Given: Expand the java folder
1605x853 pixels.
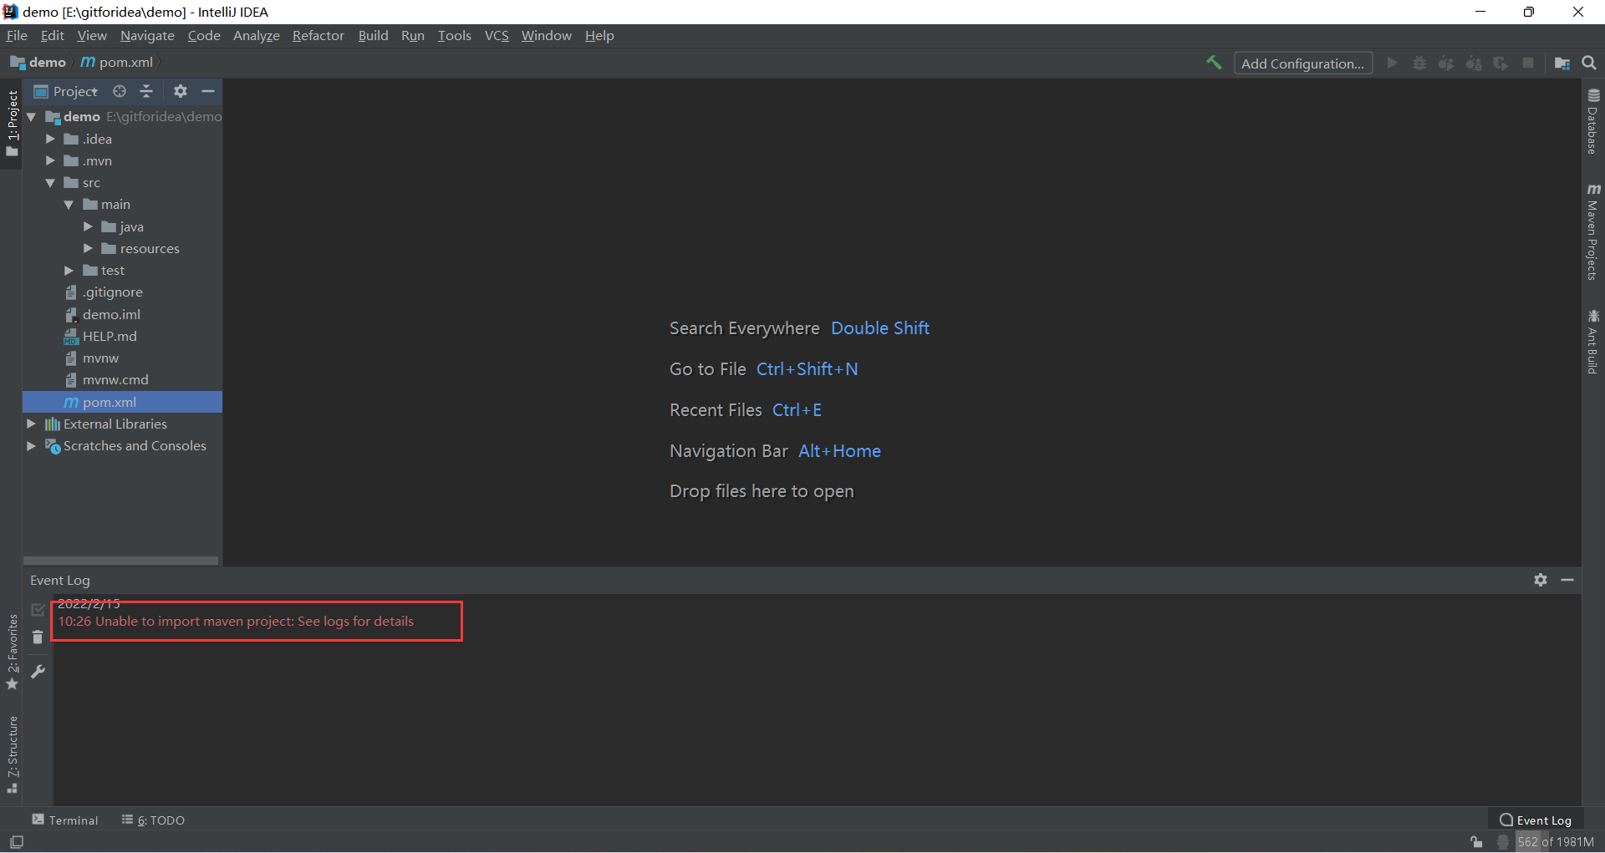Looking at the screenshot, I should tap(88, 226).
